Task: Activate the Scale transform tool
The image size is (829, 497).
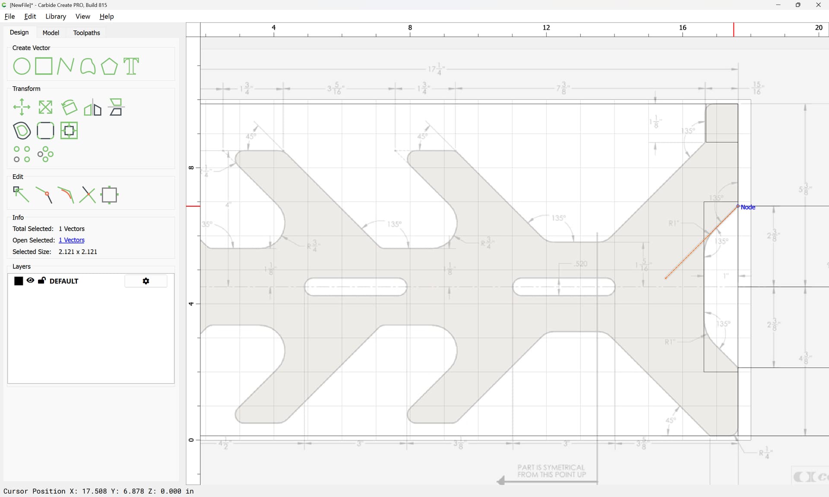Action: pyautogui.click(x=45, y=107)
